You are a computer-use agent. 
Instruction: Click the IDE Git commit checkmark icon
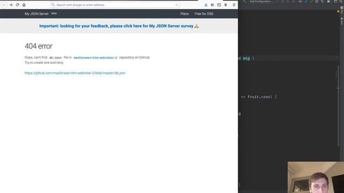[311, 2]
